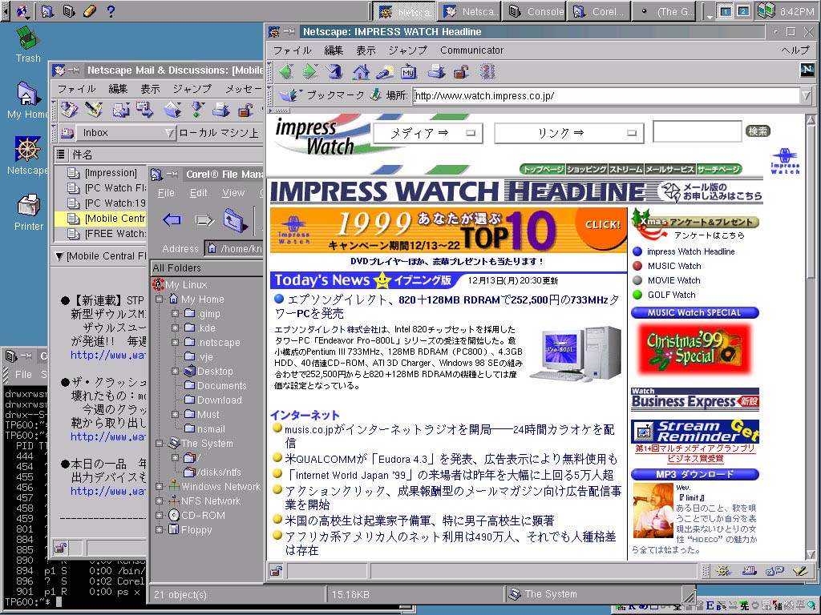Click the Home icon in Netscape browser toolbar

(x=361, y=72)
